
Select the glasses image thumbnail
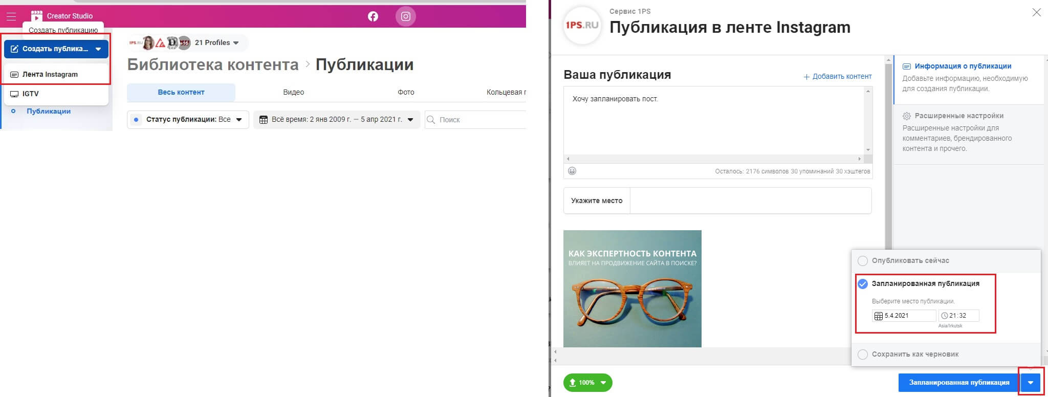point(632,289)
